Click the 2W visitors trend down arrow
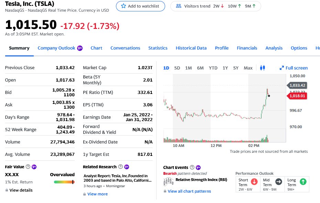The height and width of the screenshot is (203, 320). [222, 6]
